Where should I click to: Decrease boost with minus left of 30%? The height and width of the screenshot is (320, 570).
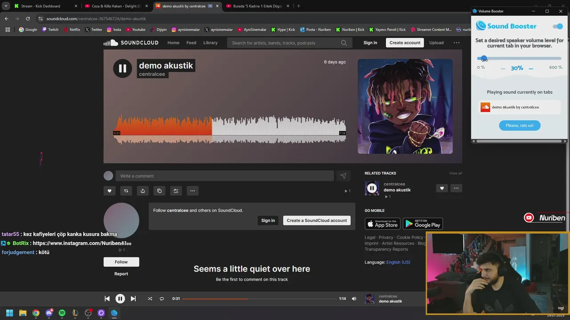(503, 68)
